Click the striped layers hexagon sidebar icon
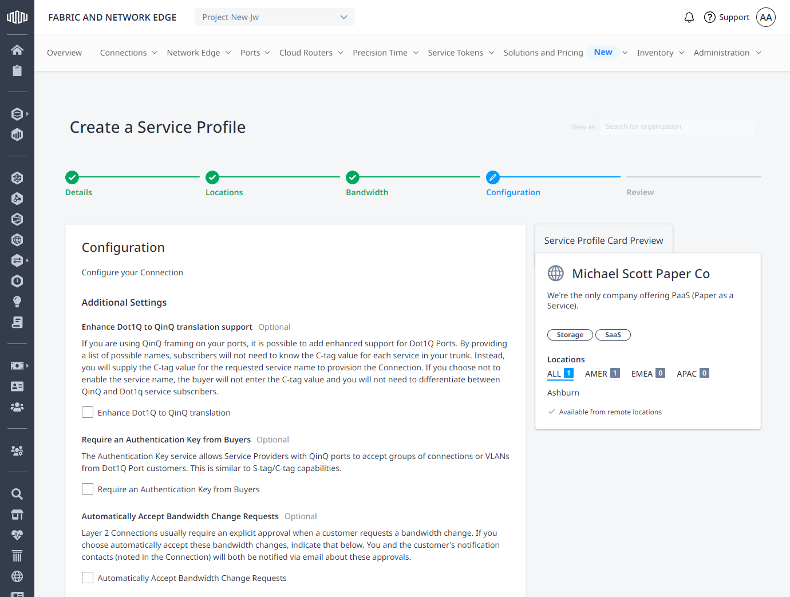The width and height of the screenshot is (790, 597). coord(17,219)
